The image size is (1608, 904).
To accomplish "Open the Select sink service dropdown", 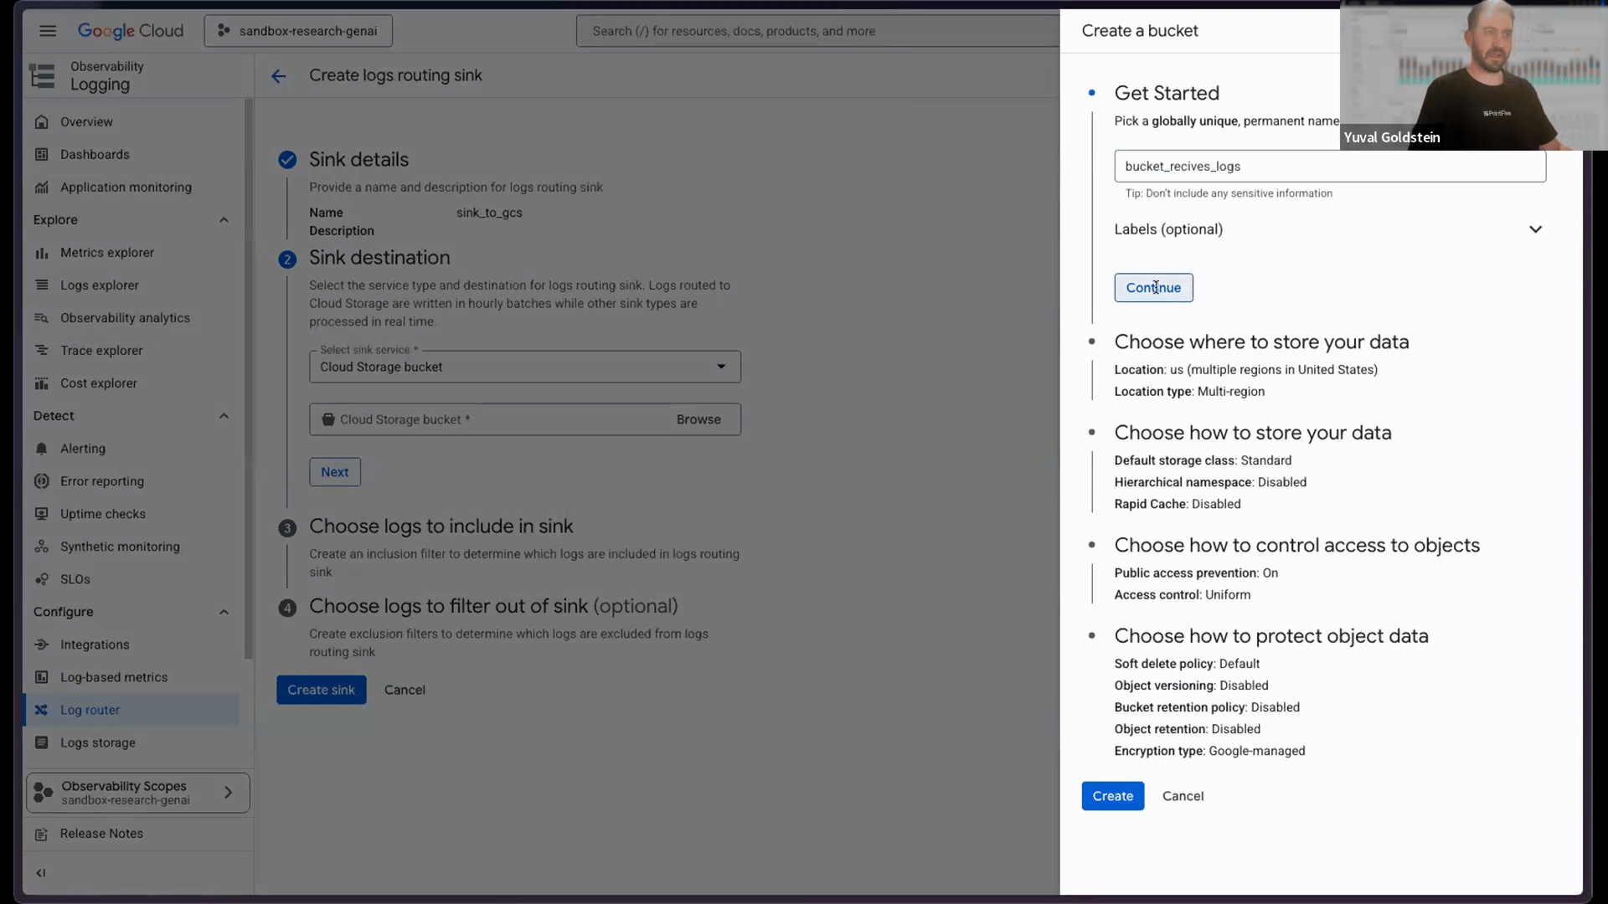I will pyautogui.click(x=524, y=367).
